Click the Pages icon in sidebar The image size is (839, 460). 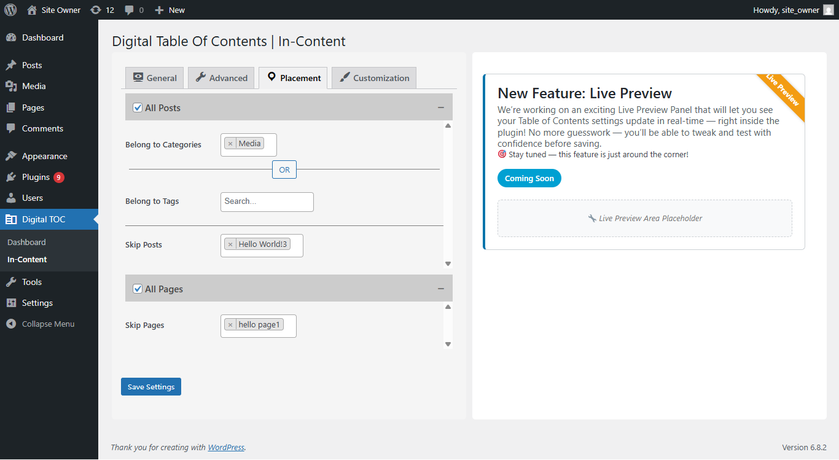11,107
